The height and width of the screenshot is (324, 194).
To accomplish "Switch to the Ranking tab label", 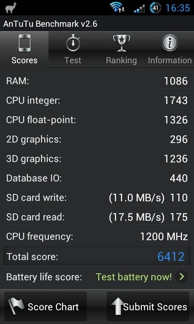I will [121, 60].
